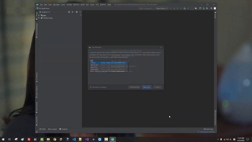Click the collapse all icon in Project panel

tap(72, 12)
